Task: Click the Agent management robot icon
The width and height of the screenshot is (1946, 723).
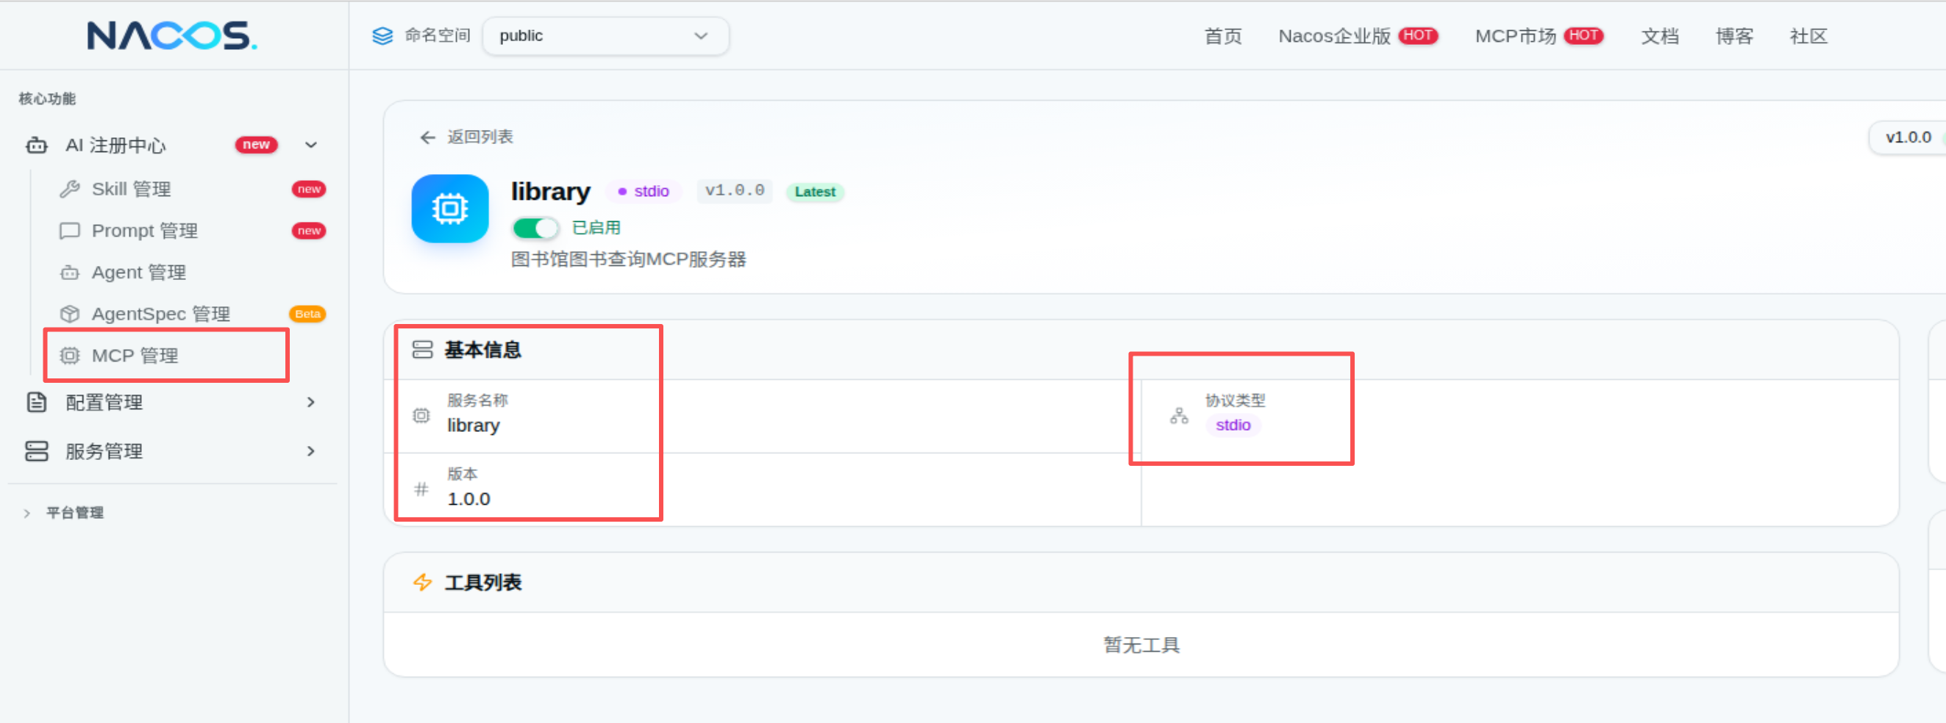Action: point(69,273)
